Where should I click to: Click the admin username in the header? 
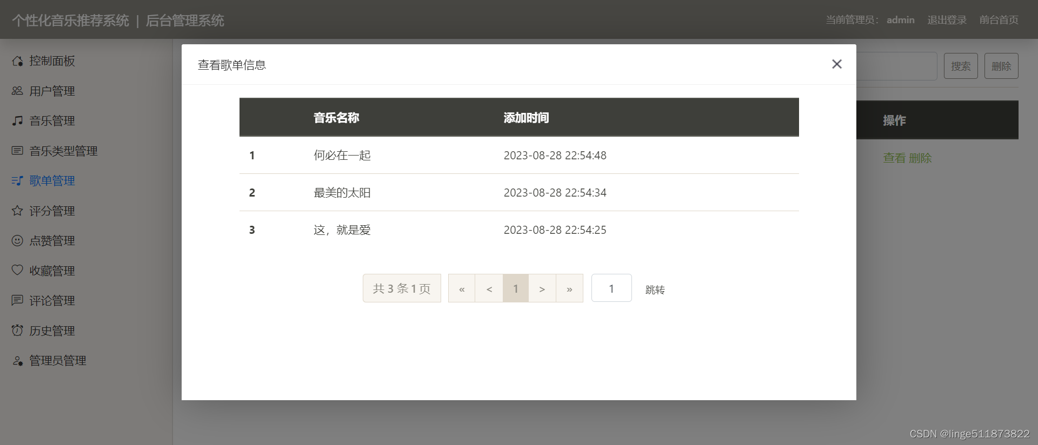tap(901, 20)
